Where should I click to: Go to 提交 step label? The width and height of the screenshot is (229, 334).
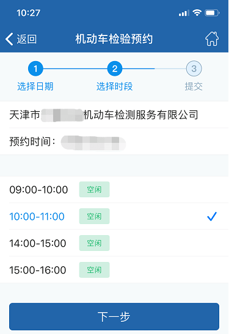point(194,87)
